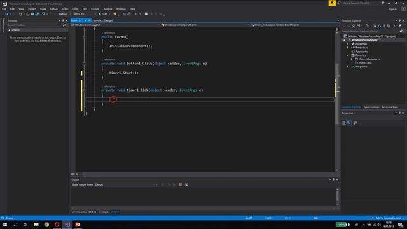
Task: Select Form1.resx in Solution Explorer
Action: (x=365, y=63)
